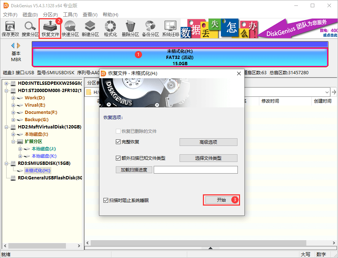This screenshot has width=338, height=258.
Task: Click 选择文件类型 button
Action: (208, 158)
